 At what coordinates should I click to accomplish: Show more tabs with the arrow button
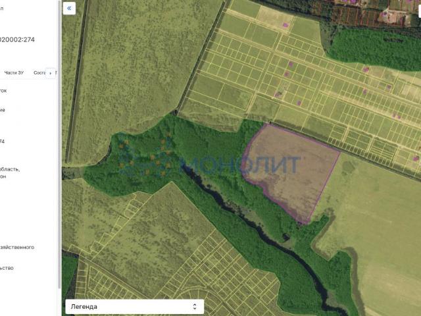50,73
